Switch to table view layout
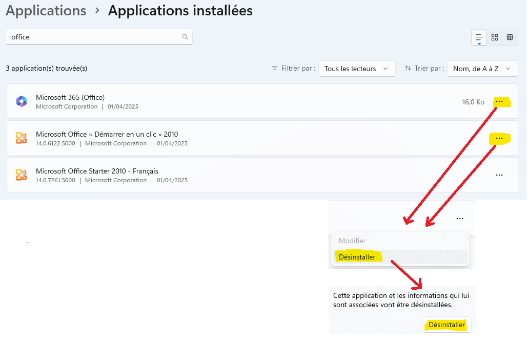528x345 pixels. pos(510,37)
